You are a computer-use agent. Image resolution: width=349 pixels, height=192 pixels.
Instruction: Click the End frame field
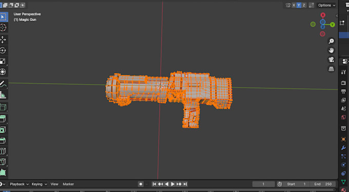[x=323, y=184]
